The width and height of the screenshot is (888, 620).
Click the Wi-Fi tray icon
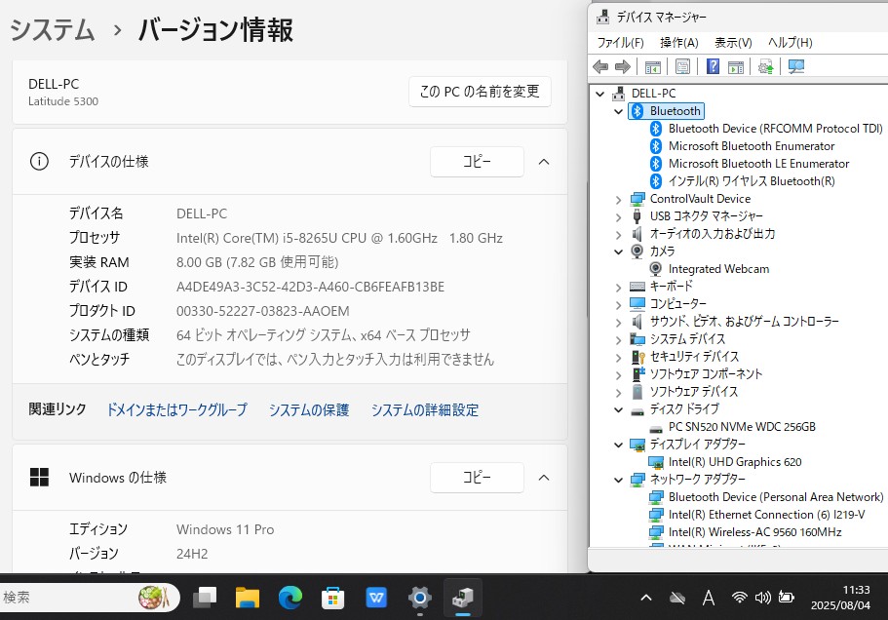739,598
